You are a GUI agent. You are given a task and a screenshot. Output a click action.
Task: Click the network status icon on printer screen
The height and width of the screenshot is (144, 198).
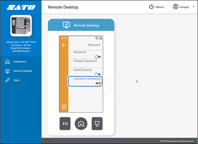101,38
